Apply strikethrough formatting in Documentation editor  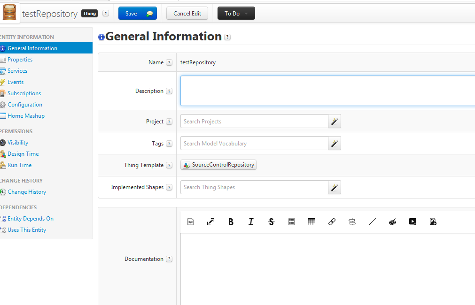point(271,222)
